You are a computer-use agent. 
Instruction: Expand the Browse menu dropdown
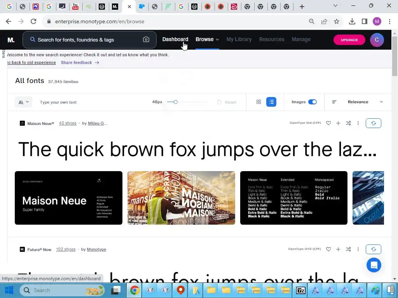(208, 39)
